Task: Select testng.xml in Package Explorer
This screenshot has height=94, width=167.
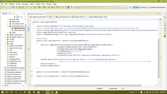Action: (13, 66)
